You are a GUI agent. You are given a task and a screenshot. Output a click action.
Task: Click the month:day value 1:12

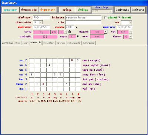38,101
